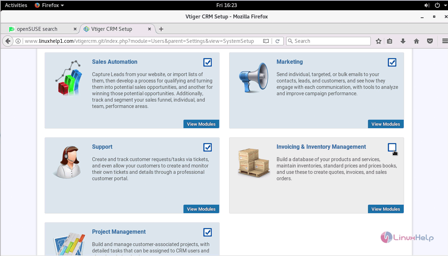Click the page security info icon
The width and height of the screenshot is (448, 256).
(18, 41)
